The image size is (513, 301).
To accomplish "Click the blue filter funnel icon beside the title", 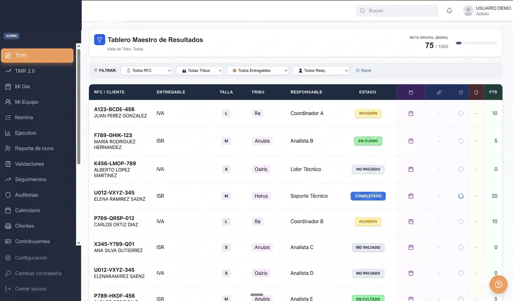I will pos(99,40).
